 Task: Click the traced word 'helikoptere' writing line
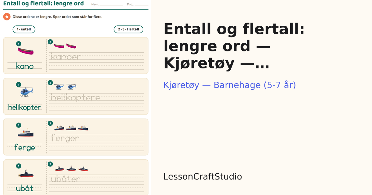(96, 97)
